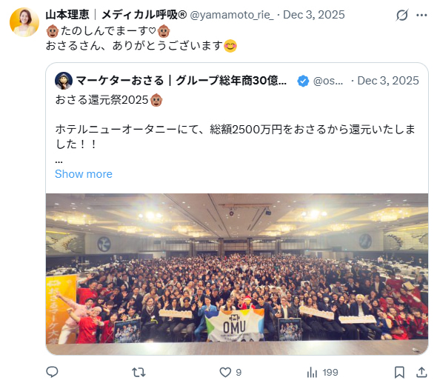Click the quoted post's Dec 3, 2025 date
This screenshot has width=437, height=386.
click(x=388, y=81)
